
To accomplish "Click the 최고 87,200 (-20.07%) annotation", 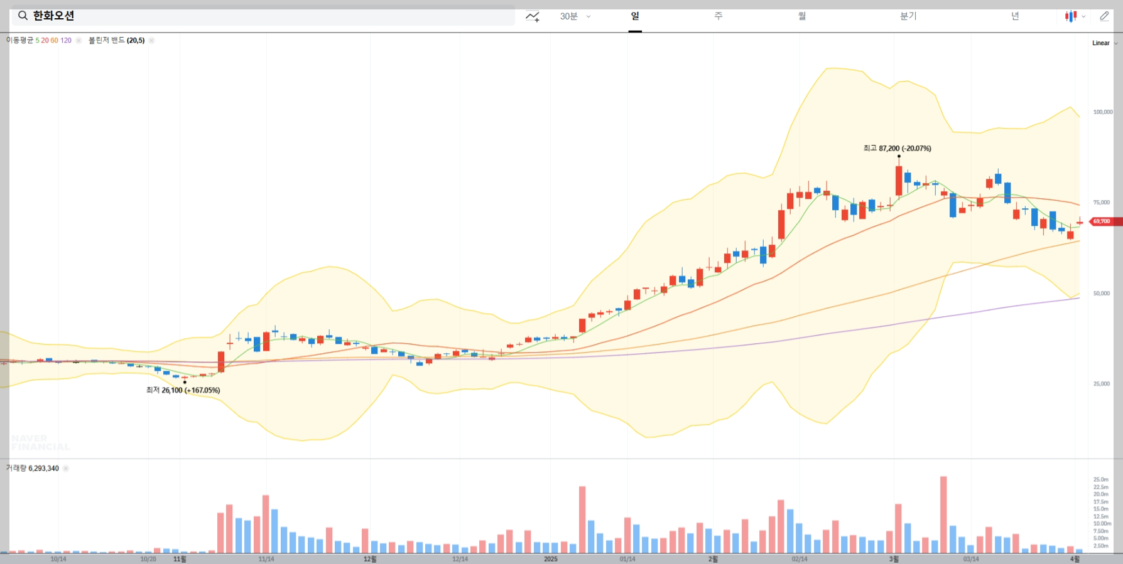I will pos(898,148).
